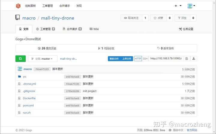View the 26 提交历史 commit history
Image resolution: width=216 pixels, height=134 pixels.
[x=47, y=48]
